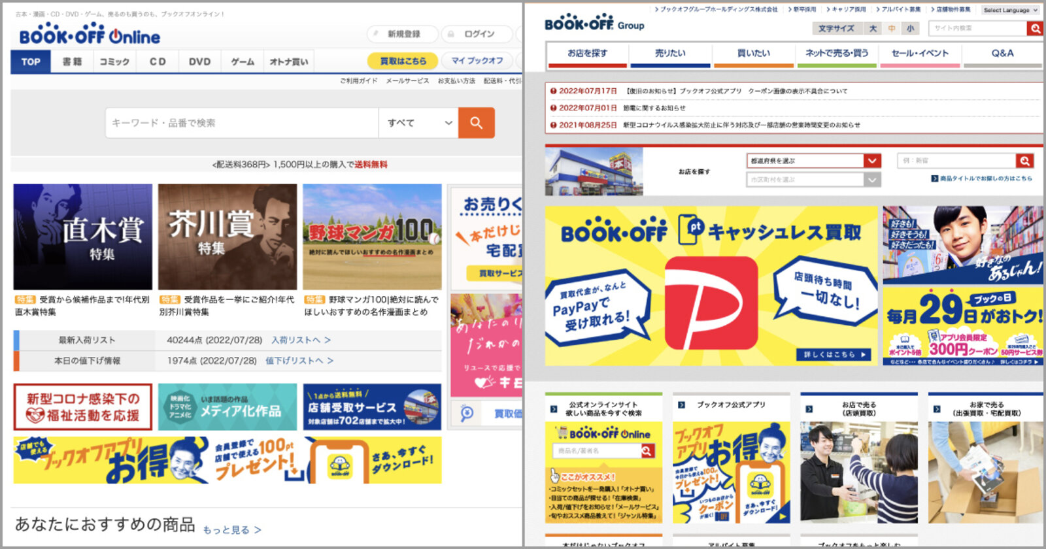
Task: Click 直木賞特集 thumbnail
Action: [82, 237]
